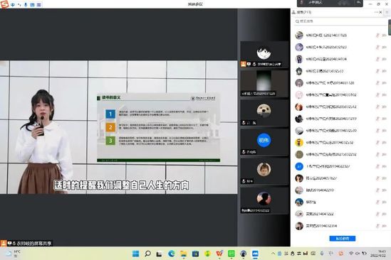The image size is (391, 260).
Task: Click the microphone icon in Sogou toolbar
Action: pos(26,5)
